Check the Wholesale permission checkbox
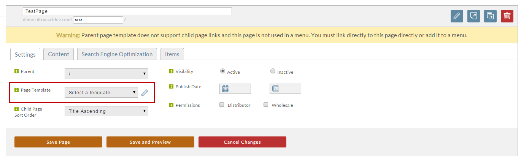Screen dimensions: 521x160 (x=266, y=105)
